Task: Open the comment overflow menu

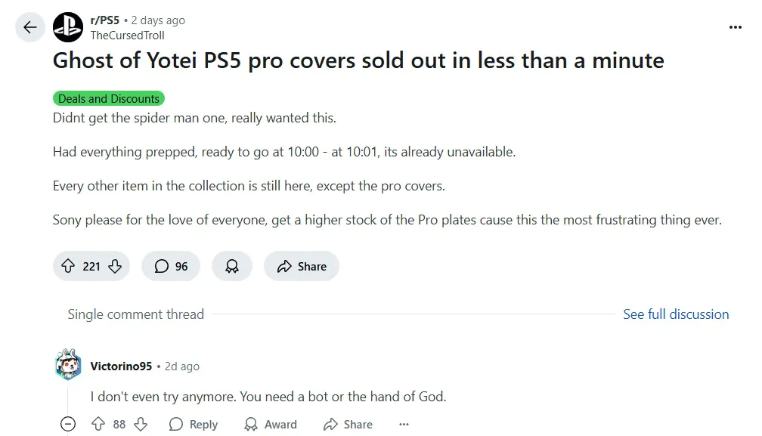Action: [x=404, y=424]
